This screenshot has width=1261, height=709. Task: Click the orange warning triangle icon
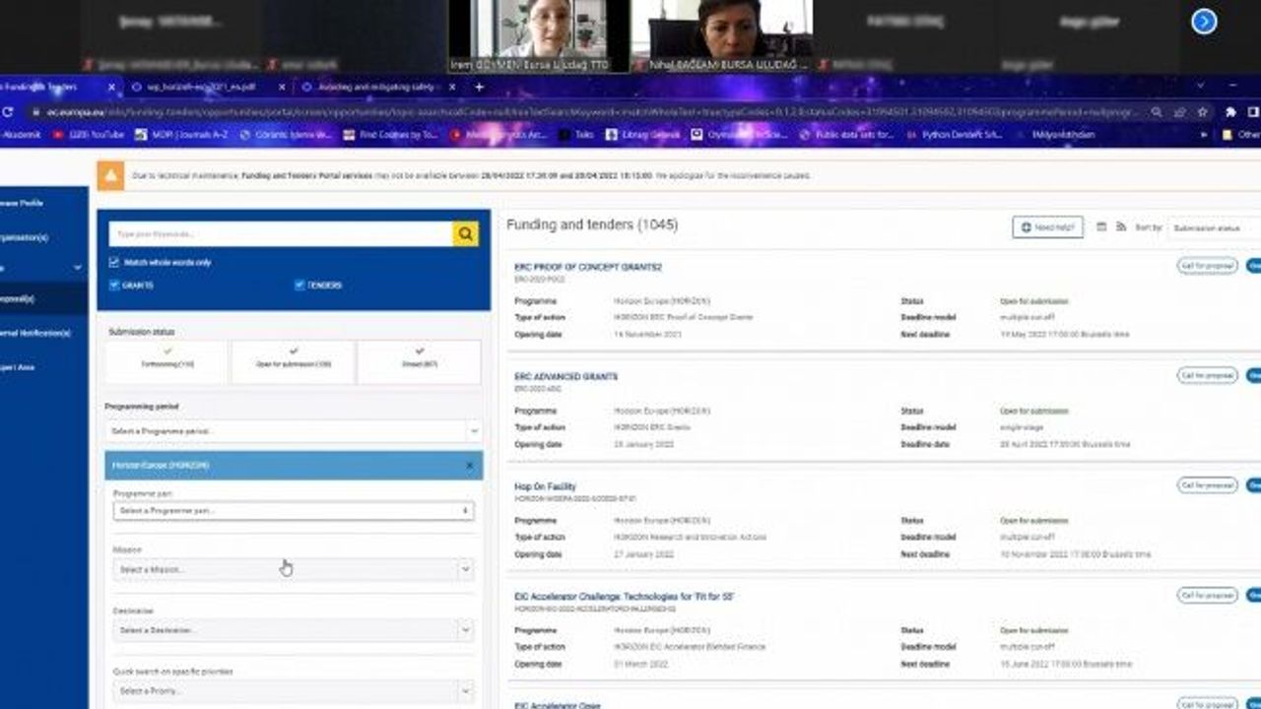110,175
